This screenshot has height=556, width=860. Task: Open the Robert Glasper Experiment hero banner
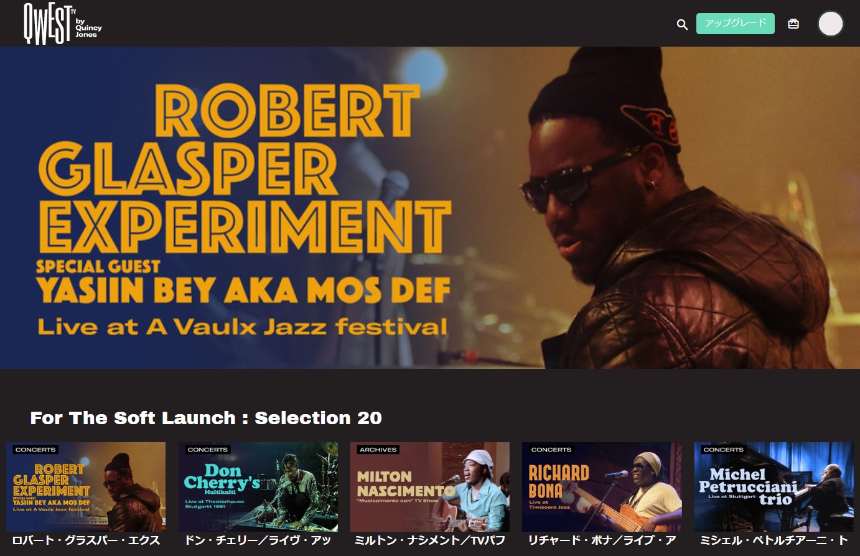pyautogui.click(x=430, y=208)
